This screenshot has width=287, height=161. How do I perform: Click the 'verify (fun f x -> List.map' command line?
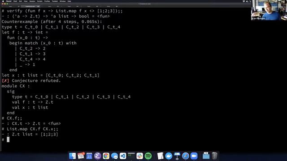[62, 11]
